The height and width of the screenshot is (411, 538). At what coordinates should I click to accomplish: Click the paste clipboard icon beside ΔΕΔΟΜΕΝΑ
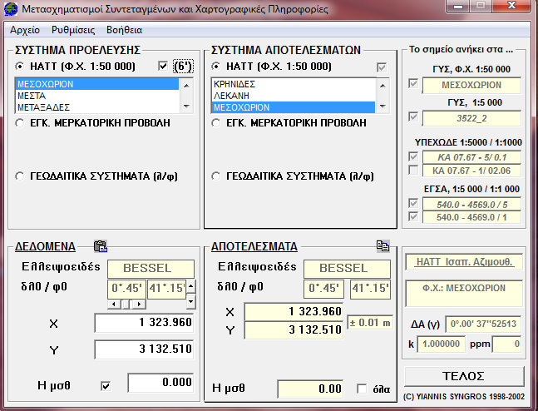101,246
